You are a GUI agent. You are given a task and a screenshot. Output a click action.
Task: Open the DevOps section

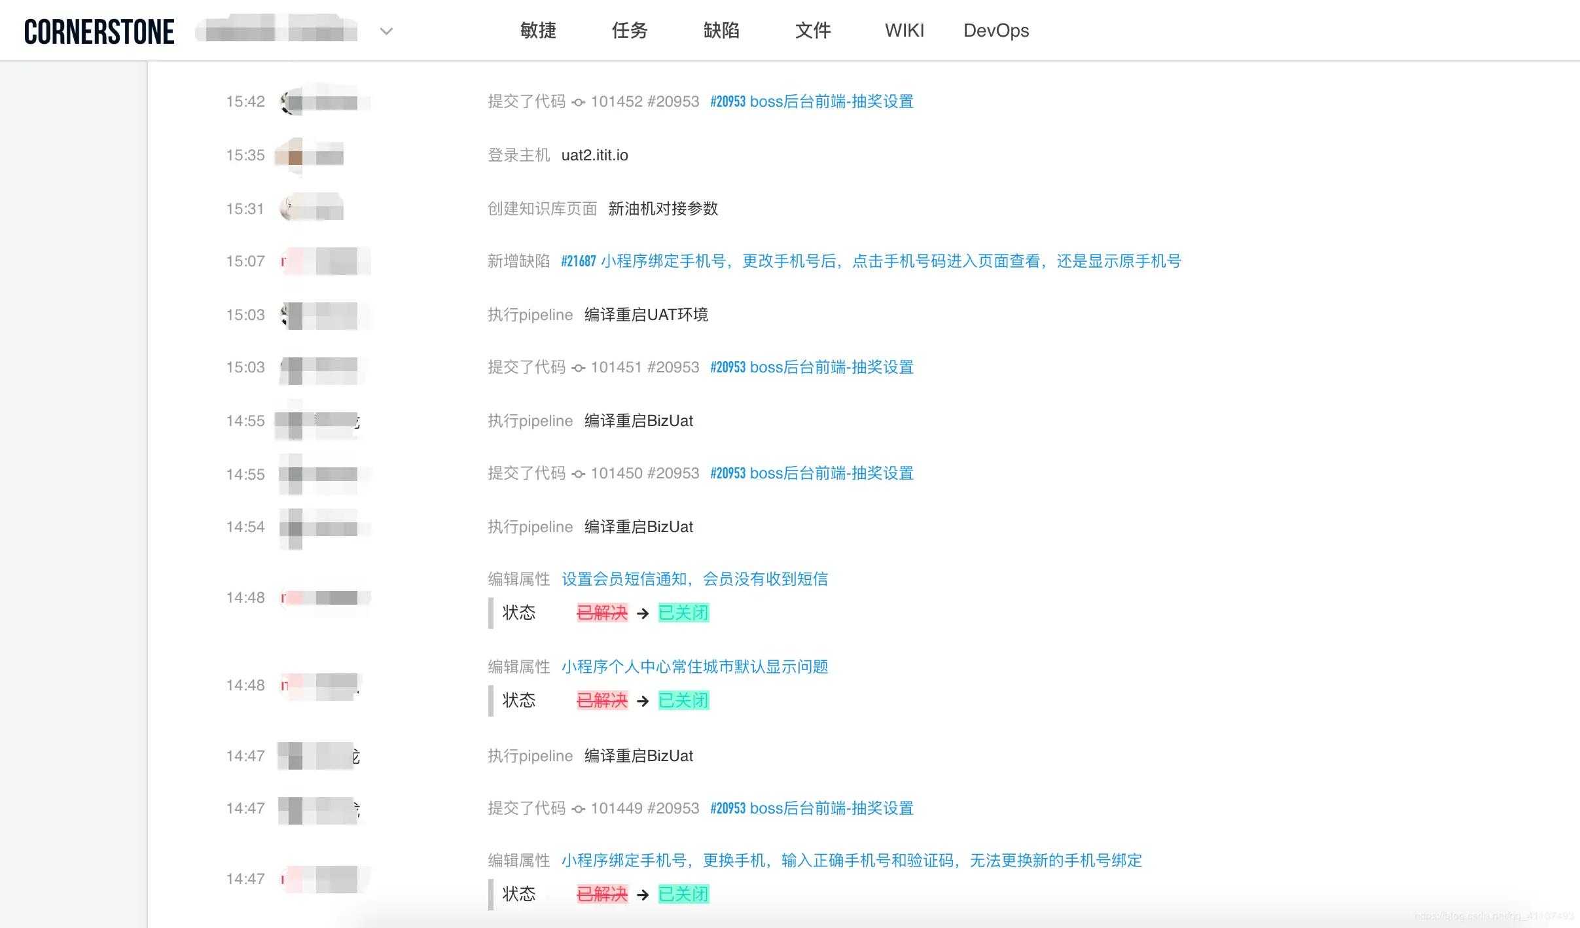pos(996,30)
